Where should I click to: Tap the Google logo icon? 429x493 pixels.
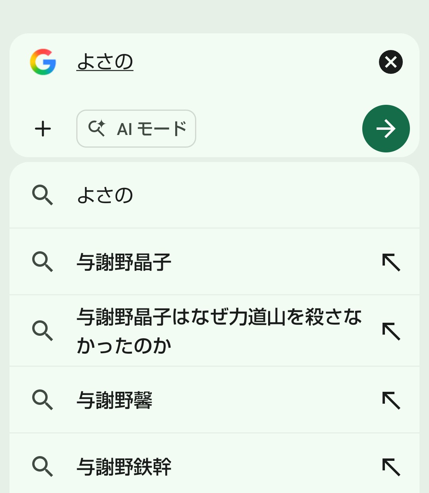point(43,62)
